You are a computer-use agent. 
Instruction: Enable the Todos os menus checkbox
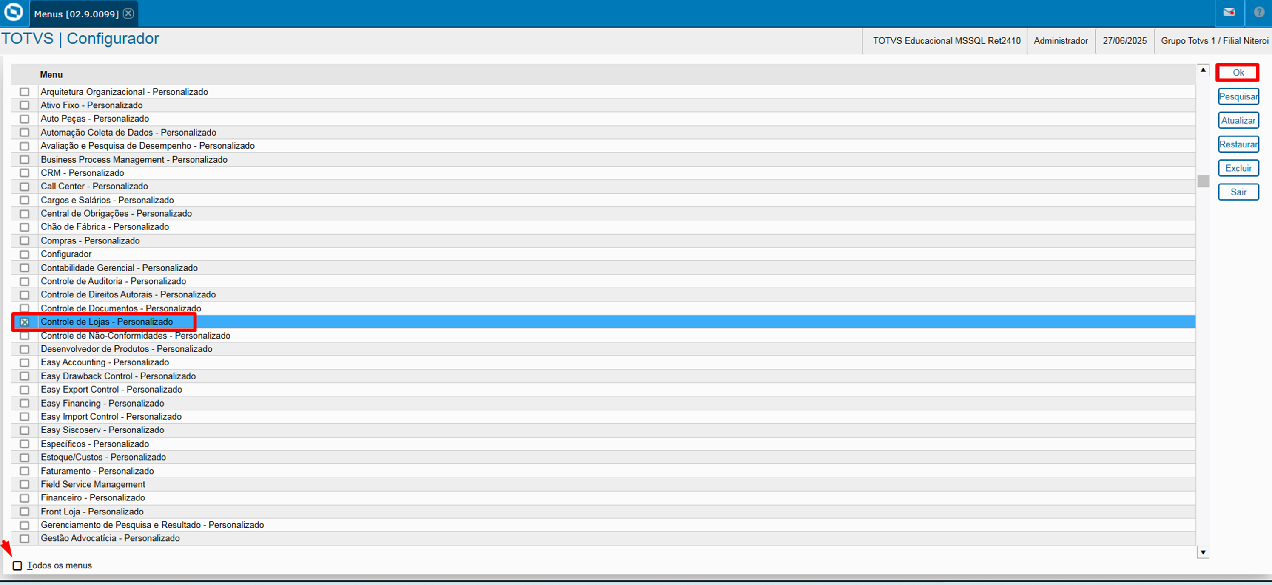click(18, 565)
